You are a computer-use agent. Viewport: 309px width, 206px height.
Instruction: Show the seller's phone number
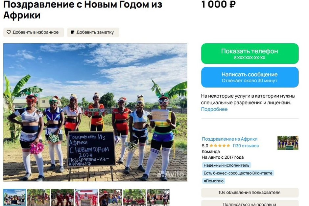pyautogui.click(x=250, y=54)
